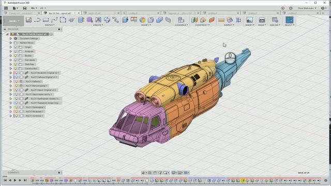Select the Plane at Angle construct tool
This screenshot has width=331, height=186.
pyautogui.click(x=203, y=20)
